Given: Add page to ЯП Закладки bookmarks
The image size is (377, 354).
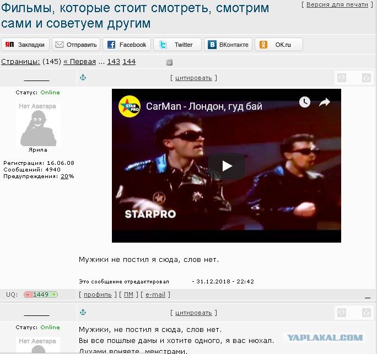Looking at the screenshot, I should [x=25, y=45].
